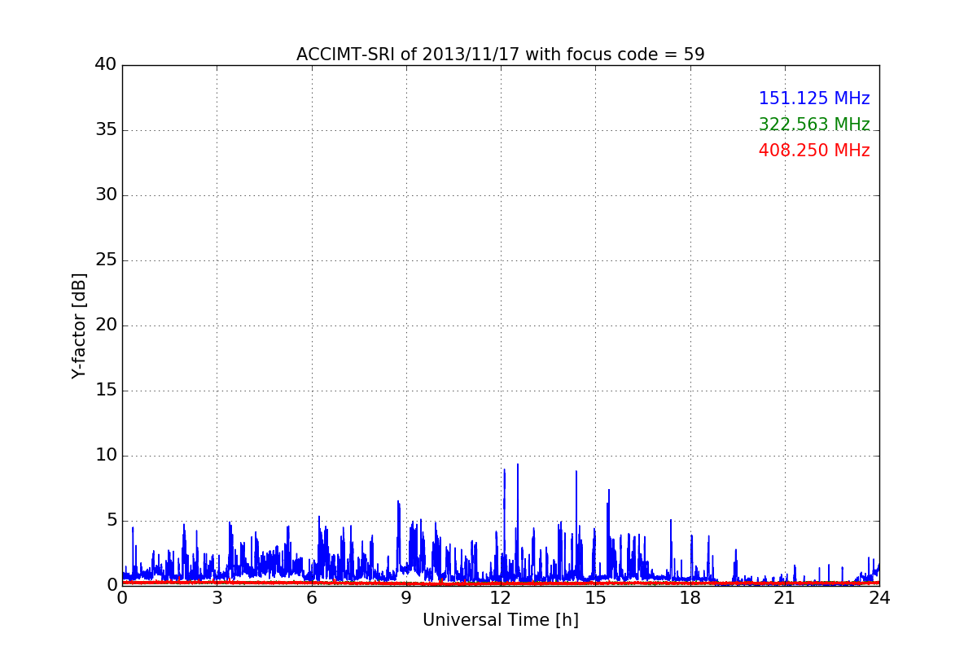Select the green 322.563 MHz legend label
The image size is (977, 651).
click(814, 125)
